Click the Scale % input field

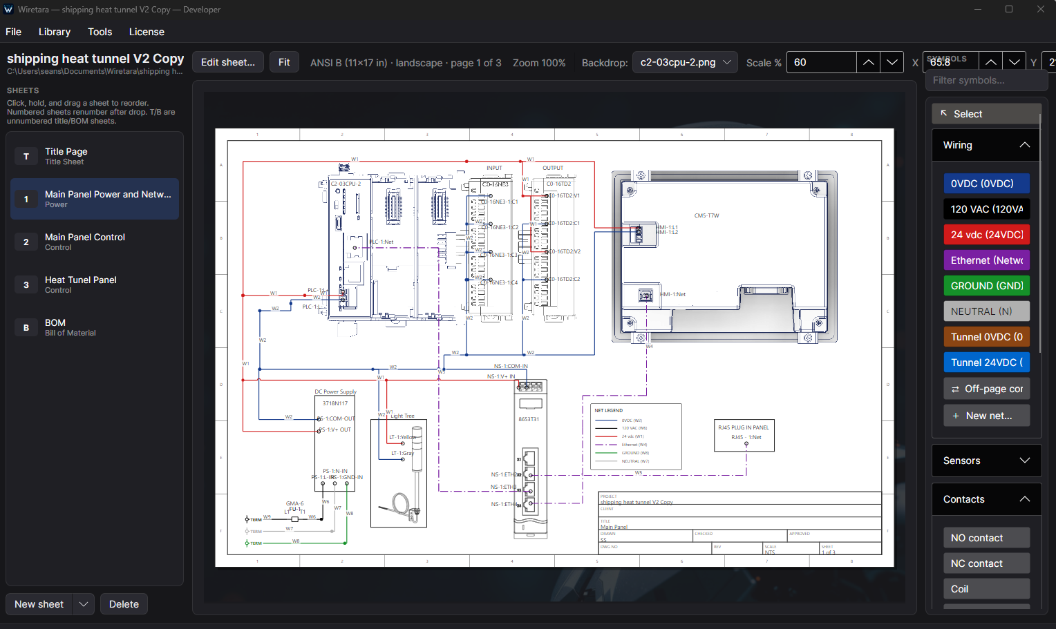tap(821, 62)
